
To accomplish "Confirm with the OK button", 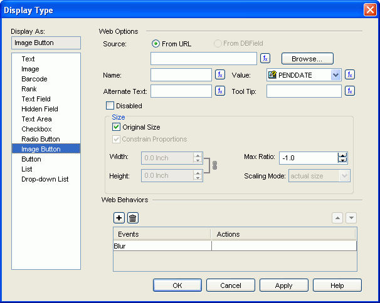I will [x=177, y=285].
